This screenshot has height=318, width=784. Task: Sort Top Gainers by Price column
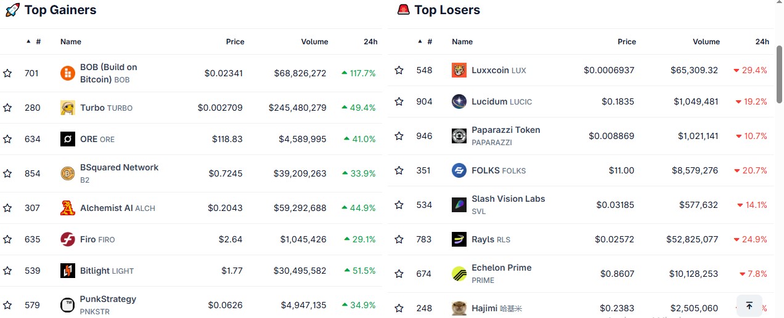[x=235, y=42]
